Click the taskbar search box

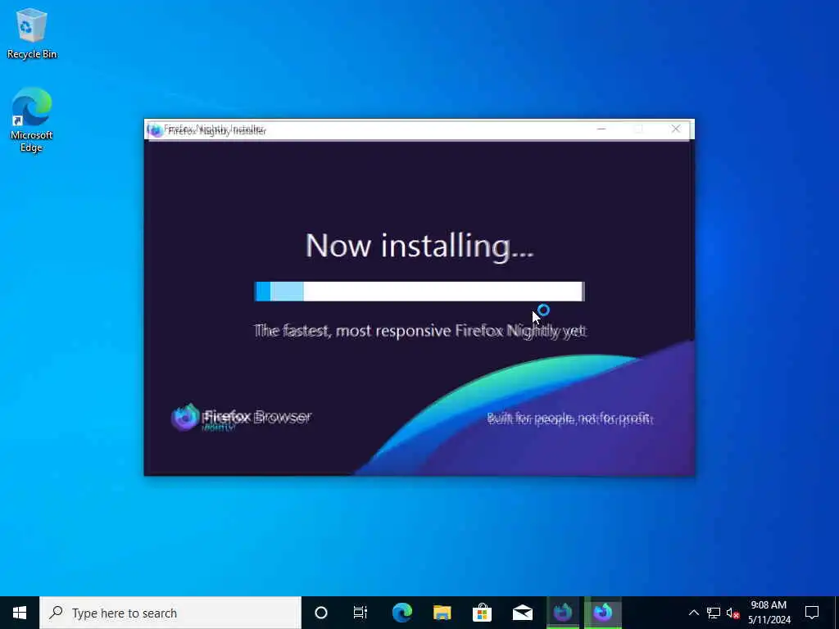(x=170, y=613)
